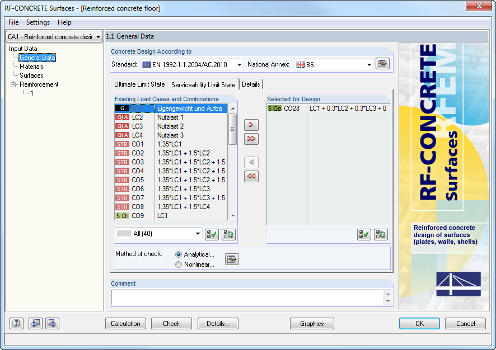Open the Method of check settings dialog
496x350 pixels.
231,259
